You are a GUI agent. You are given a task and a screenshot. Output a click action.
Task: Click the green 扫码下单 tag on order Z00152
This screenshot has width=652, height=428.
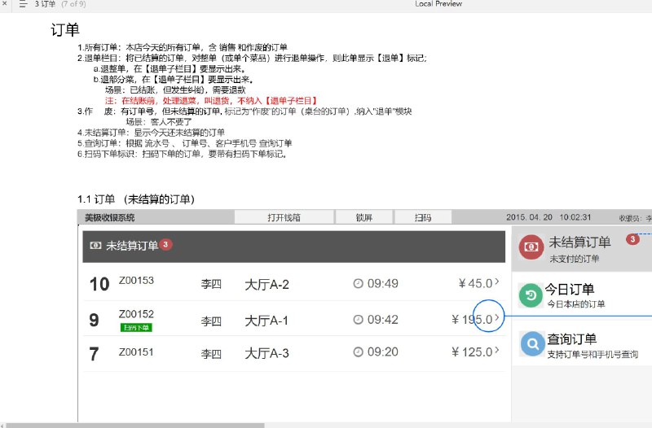pos(136,328)
